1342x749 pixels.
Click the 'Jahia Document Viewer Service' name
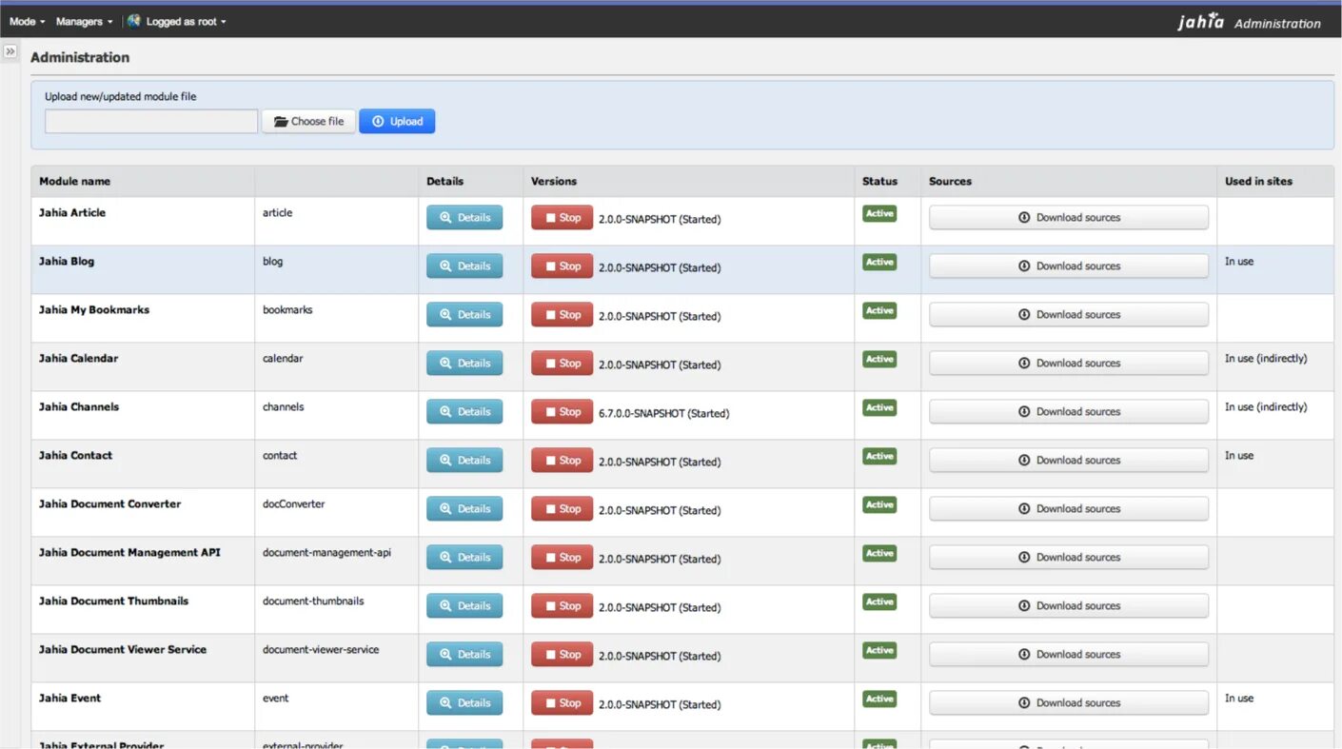(x=123, y=649)
